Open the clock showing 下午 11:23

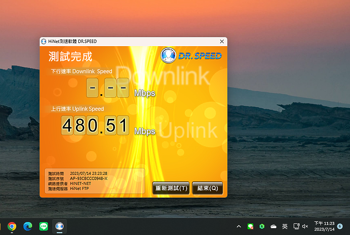click(324, 226)
